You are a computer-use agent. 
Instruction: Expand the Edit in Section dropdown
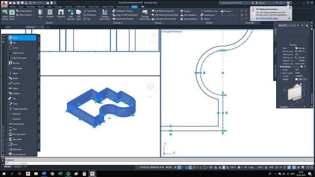coord(25,15)
